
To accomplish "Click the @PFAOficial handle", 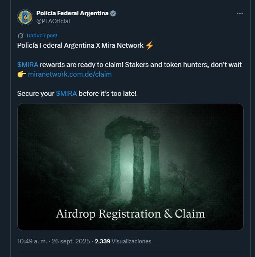I will 53,21.
